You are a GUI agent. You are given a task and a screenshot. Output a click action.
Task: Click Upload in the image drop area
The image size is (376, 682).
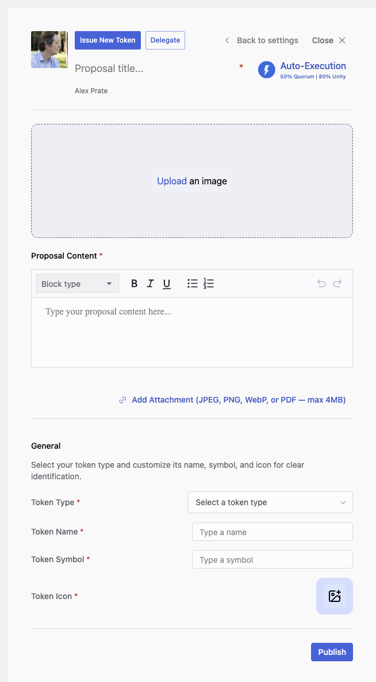coord(172,181)
